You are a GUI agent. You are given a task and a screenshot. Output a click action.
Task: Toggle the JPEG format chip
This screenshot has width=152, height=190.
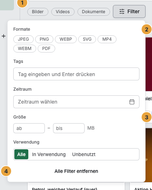(23, 39)
